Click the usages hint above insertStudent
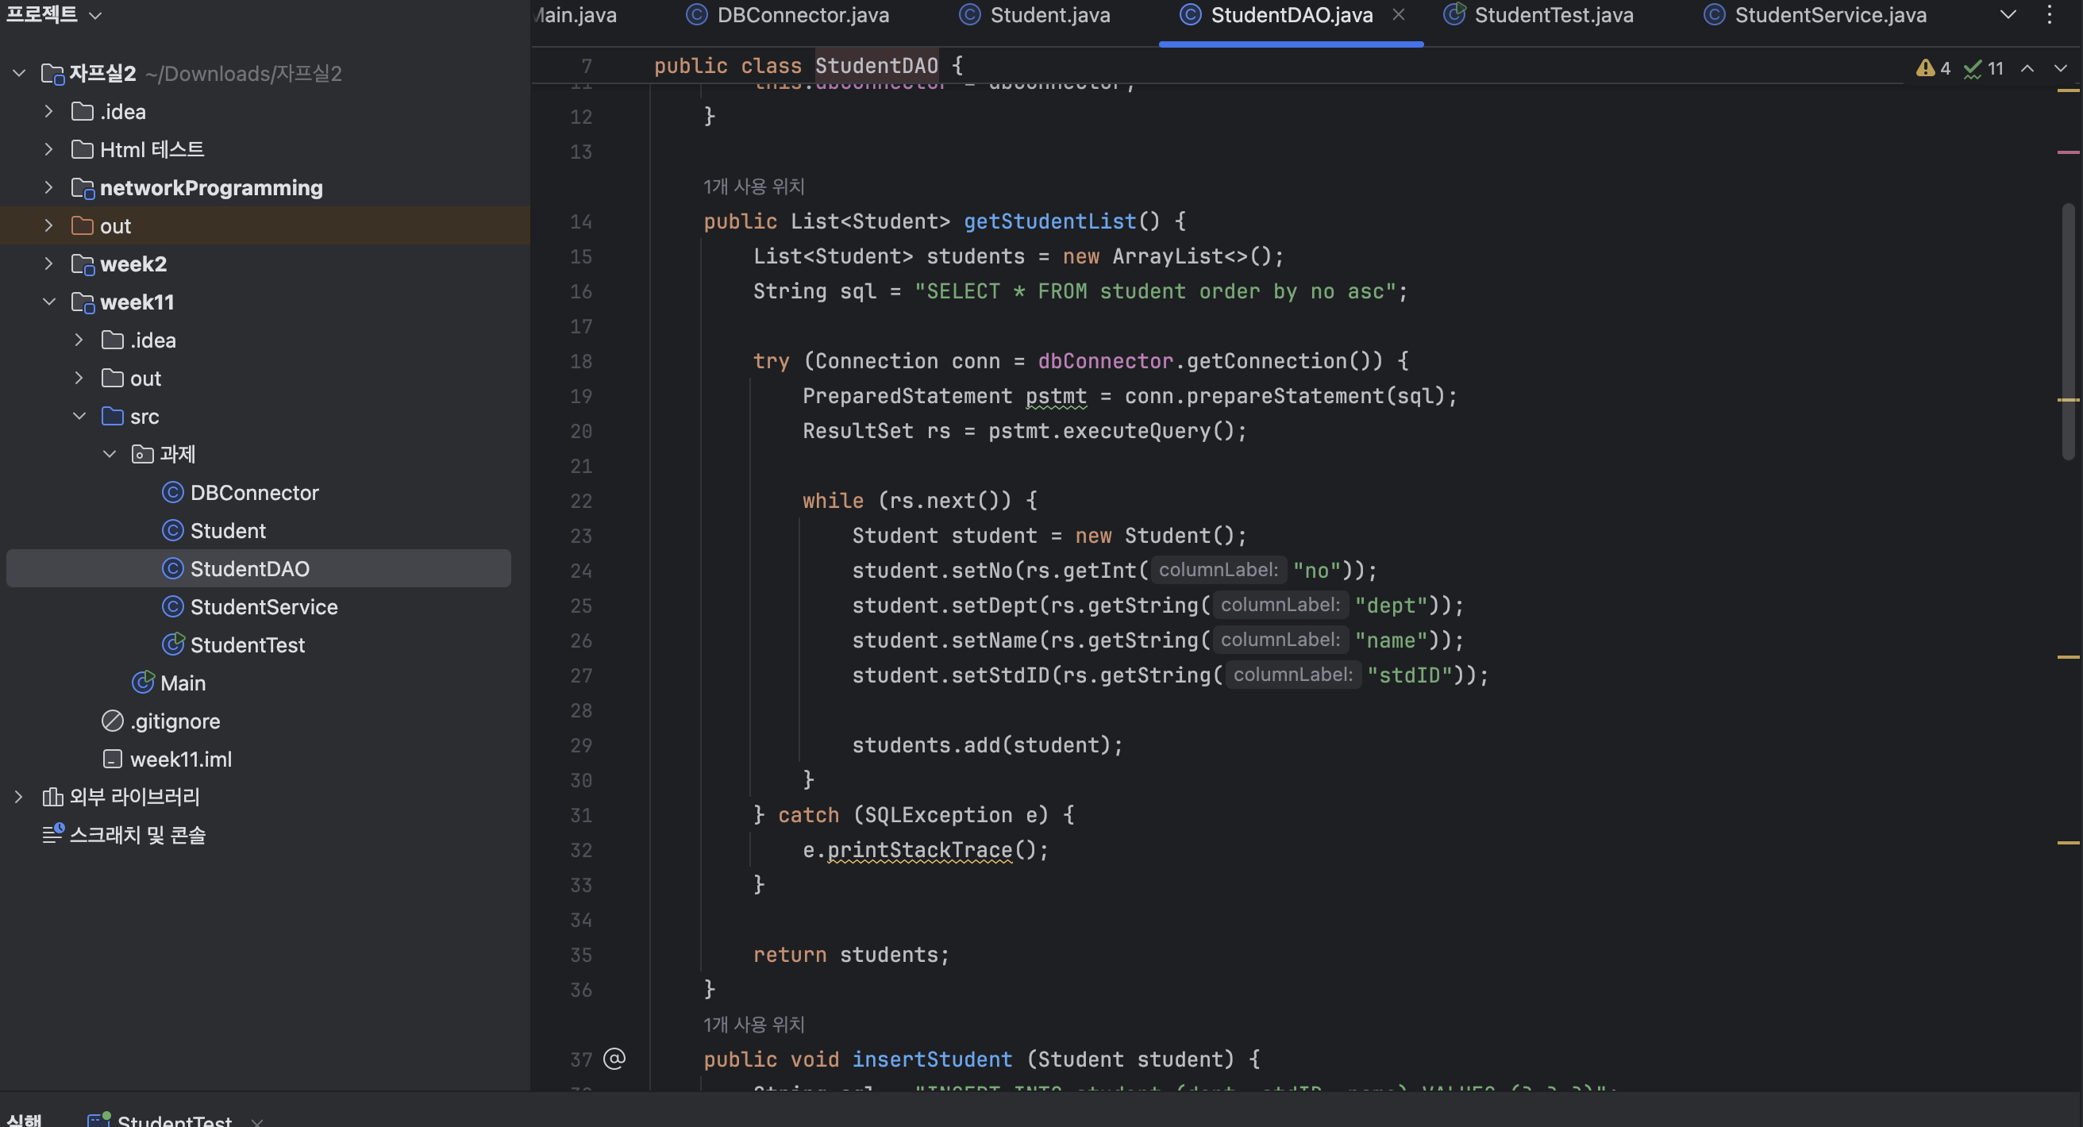The width and height of the screenshot is (2083, 1127). 753,1025
